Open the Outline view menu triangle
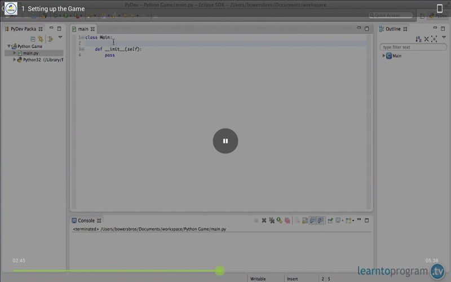The width and height of the screenshot is (451, 282). 444,37
